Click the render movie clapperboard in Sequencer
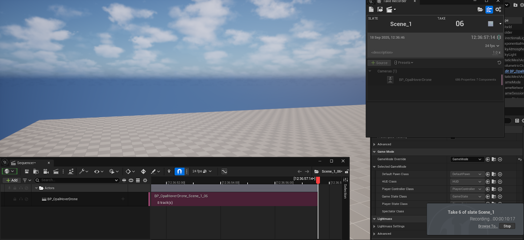 click(56, 171)
